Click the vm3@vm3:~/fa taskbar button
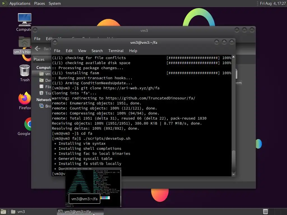287x215 pixels. point(80,212)
